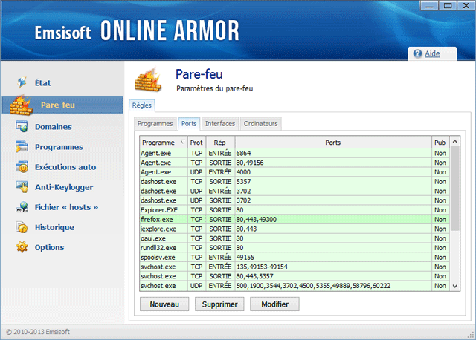Screen dimensions: 476x340
Task: Select the rundll32.exe row
Action: pyautogui.click(x=295, y=247)
